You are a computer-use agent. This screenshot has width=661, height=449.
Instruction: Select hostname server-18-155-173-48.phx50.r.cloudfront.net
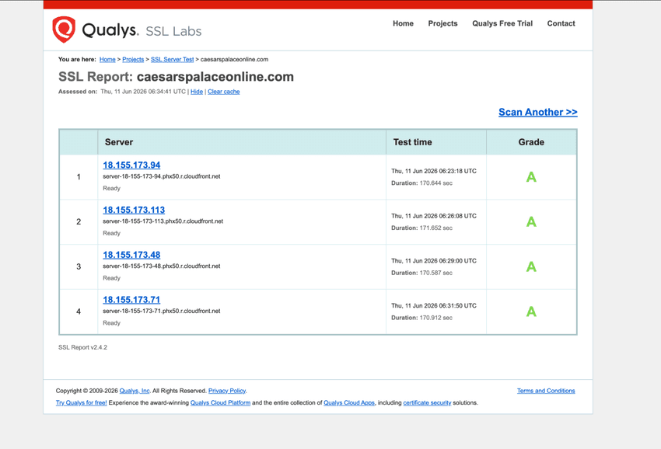(x=162, y=266)
